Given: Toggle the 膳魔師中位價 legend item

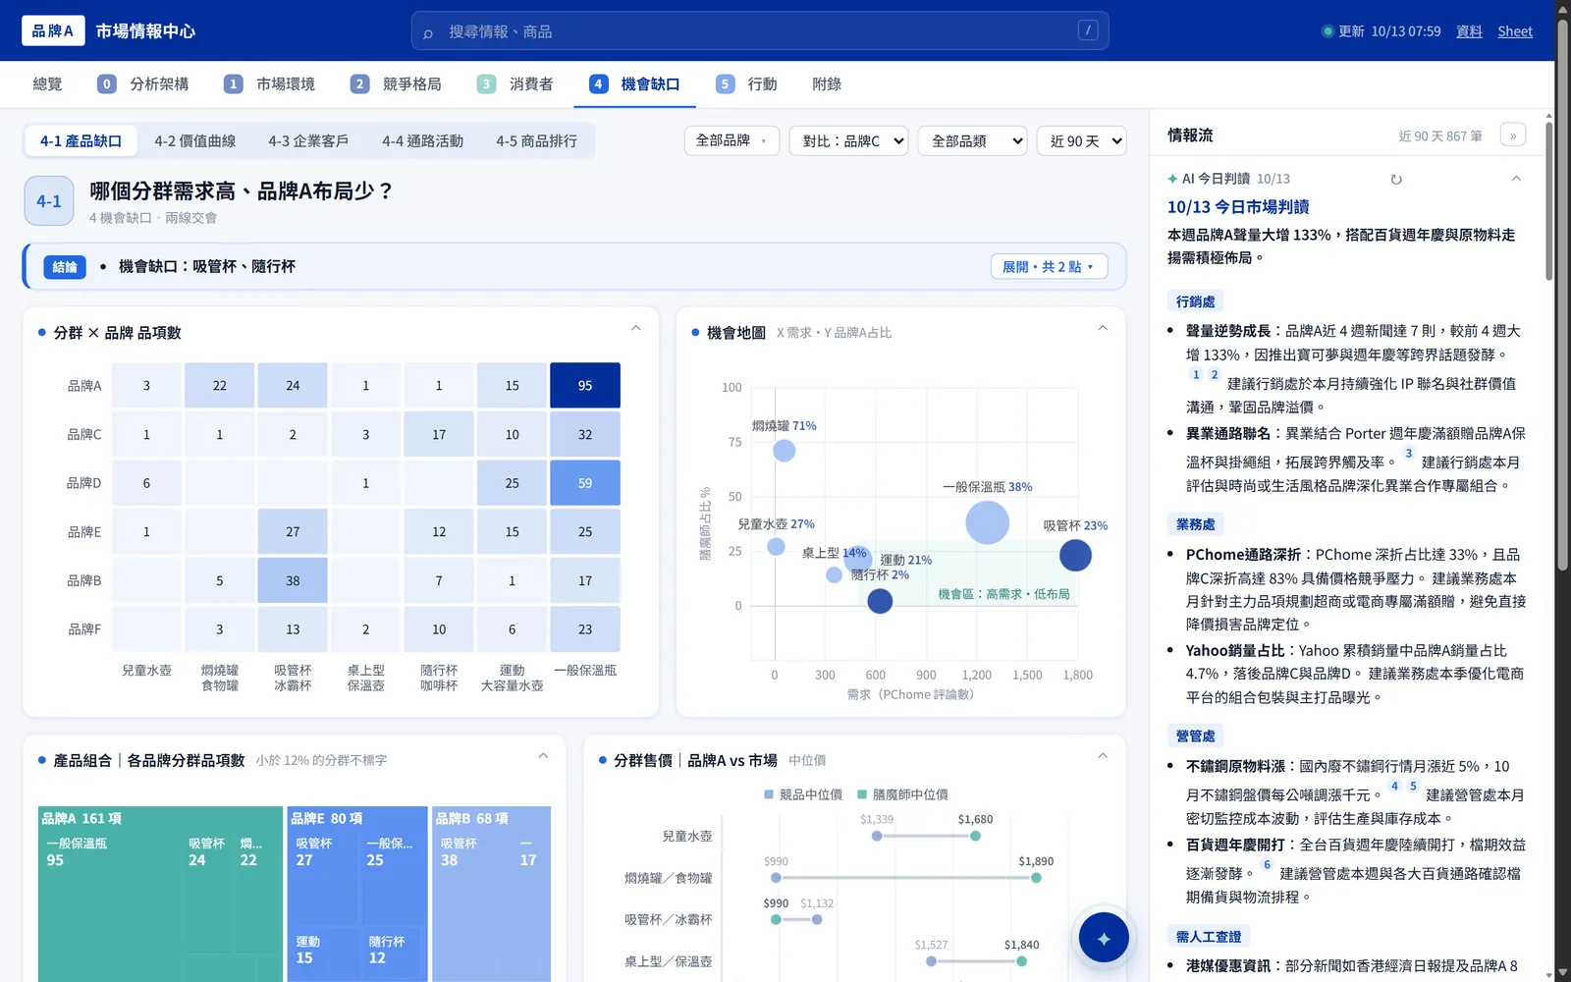Looking at the screenshot, I should click(901, 794).
